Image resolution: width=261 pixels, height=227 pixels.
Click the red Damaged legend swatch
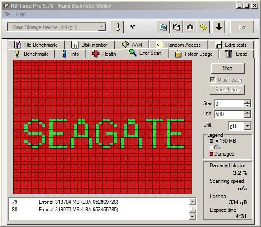[212, 154]
